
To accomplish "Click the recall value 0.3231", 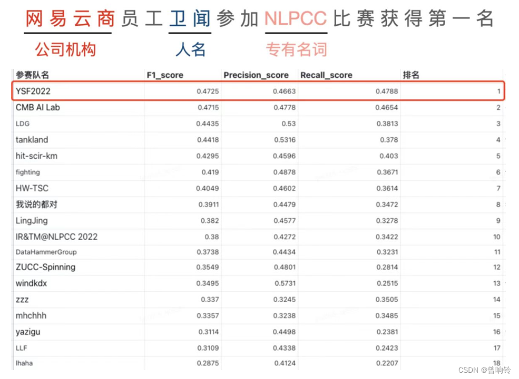I will 387,252.
